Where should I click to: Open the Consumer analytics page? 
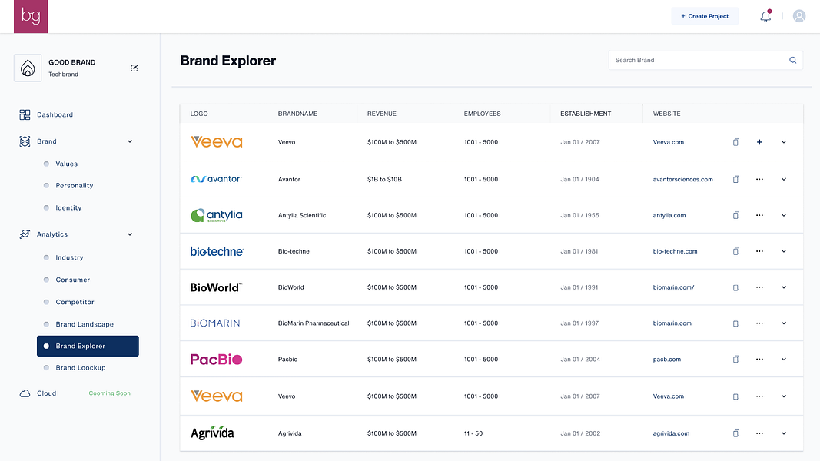coord(73,280)
